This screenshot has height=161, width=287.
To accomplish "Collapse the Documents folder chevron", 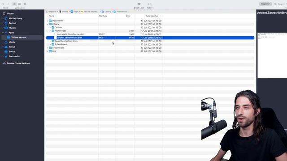I will pos(48,21).
